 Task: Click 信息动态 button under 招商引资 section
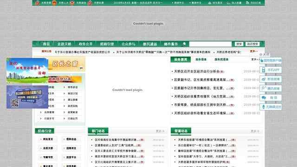71,139
